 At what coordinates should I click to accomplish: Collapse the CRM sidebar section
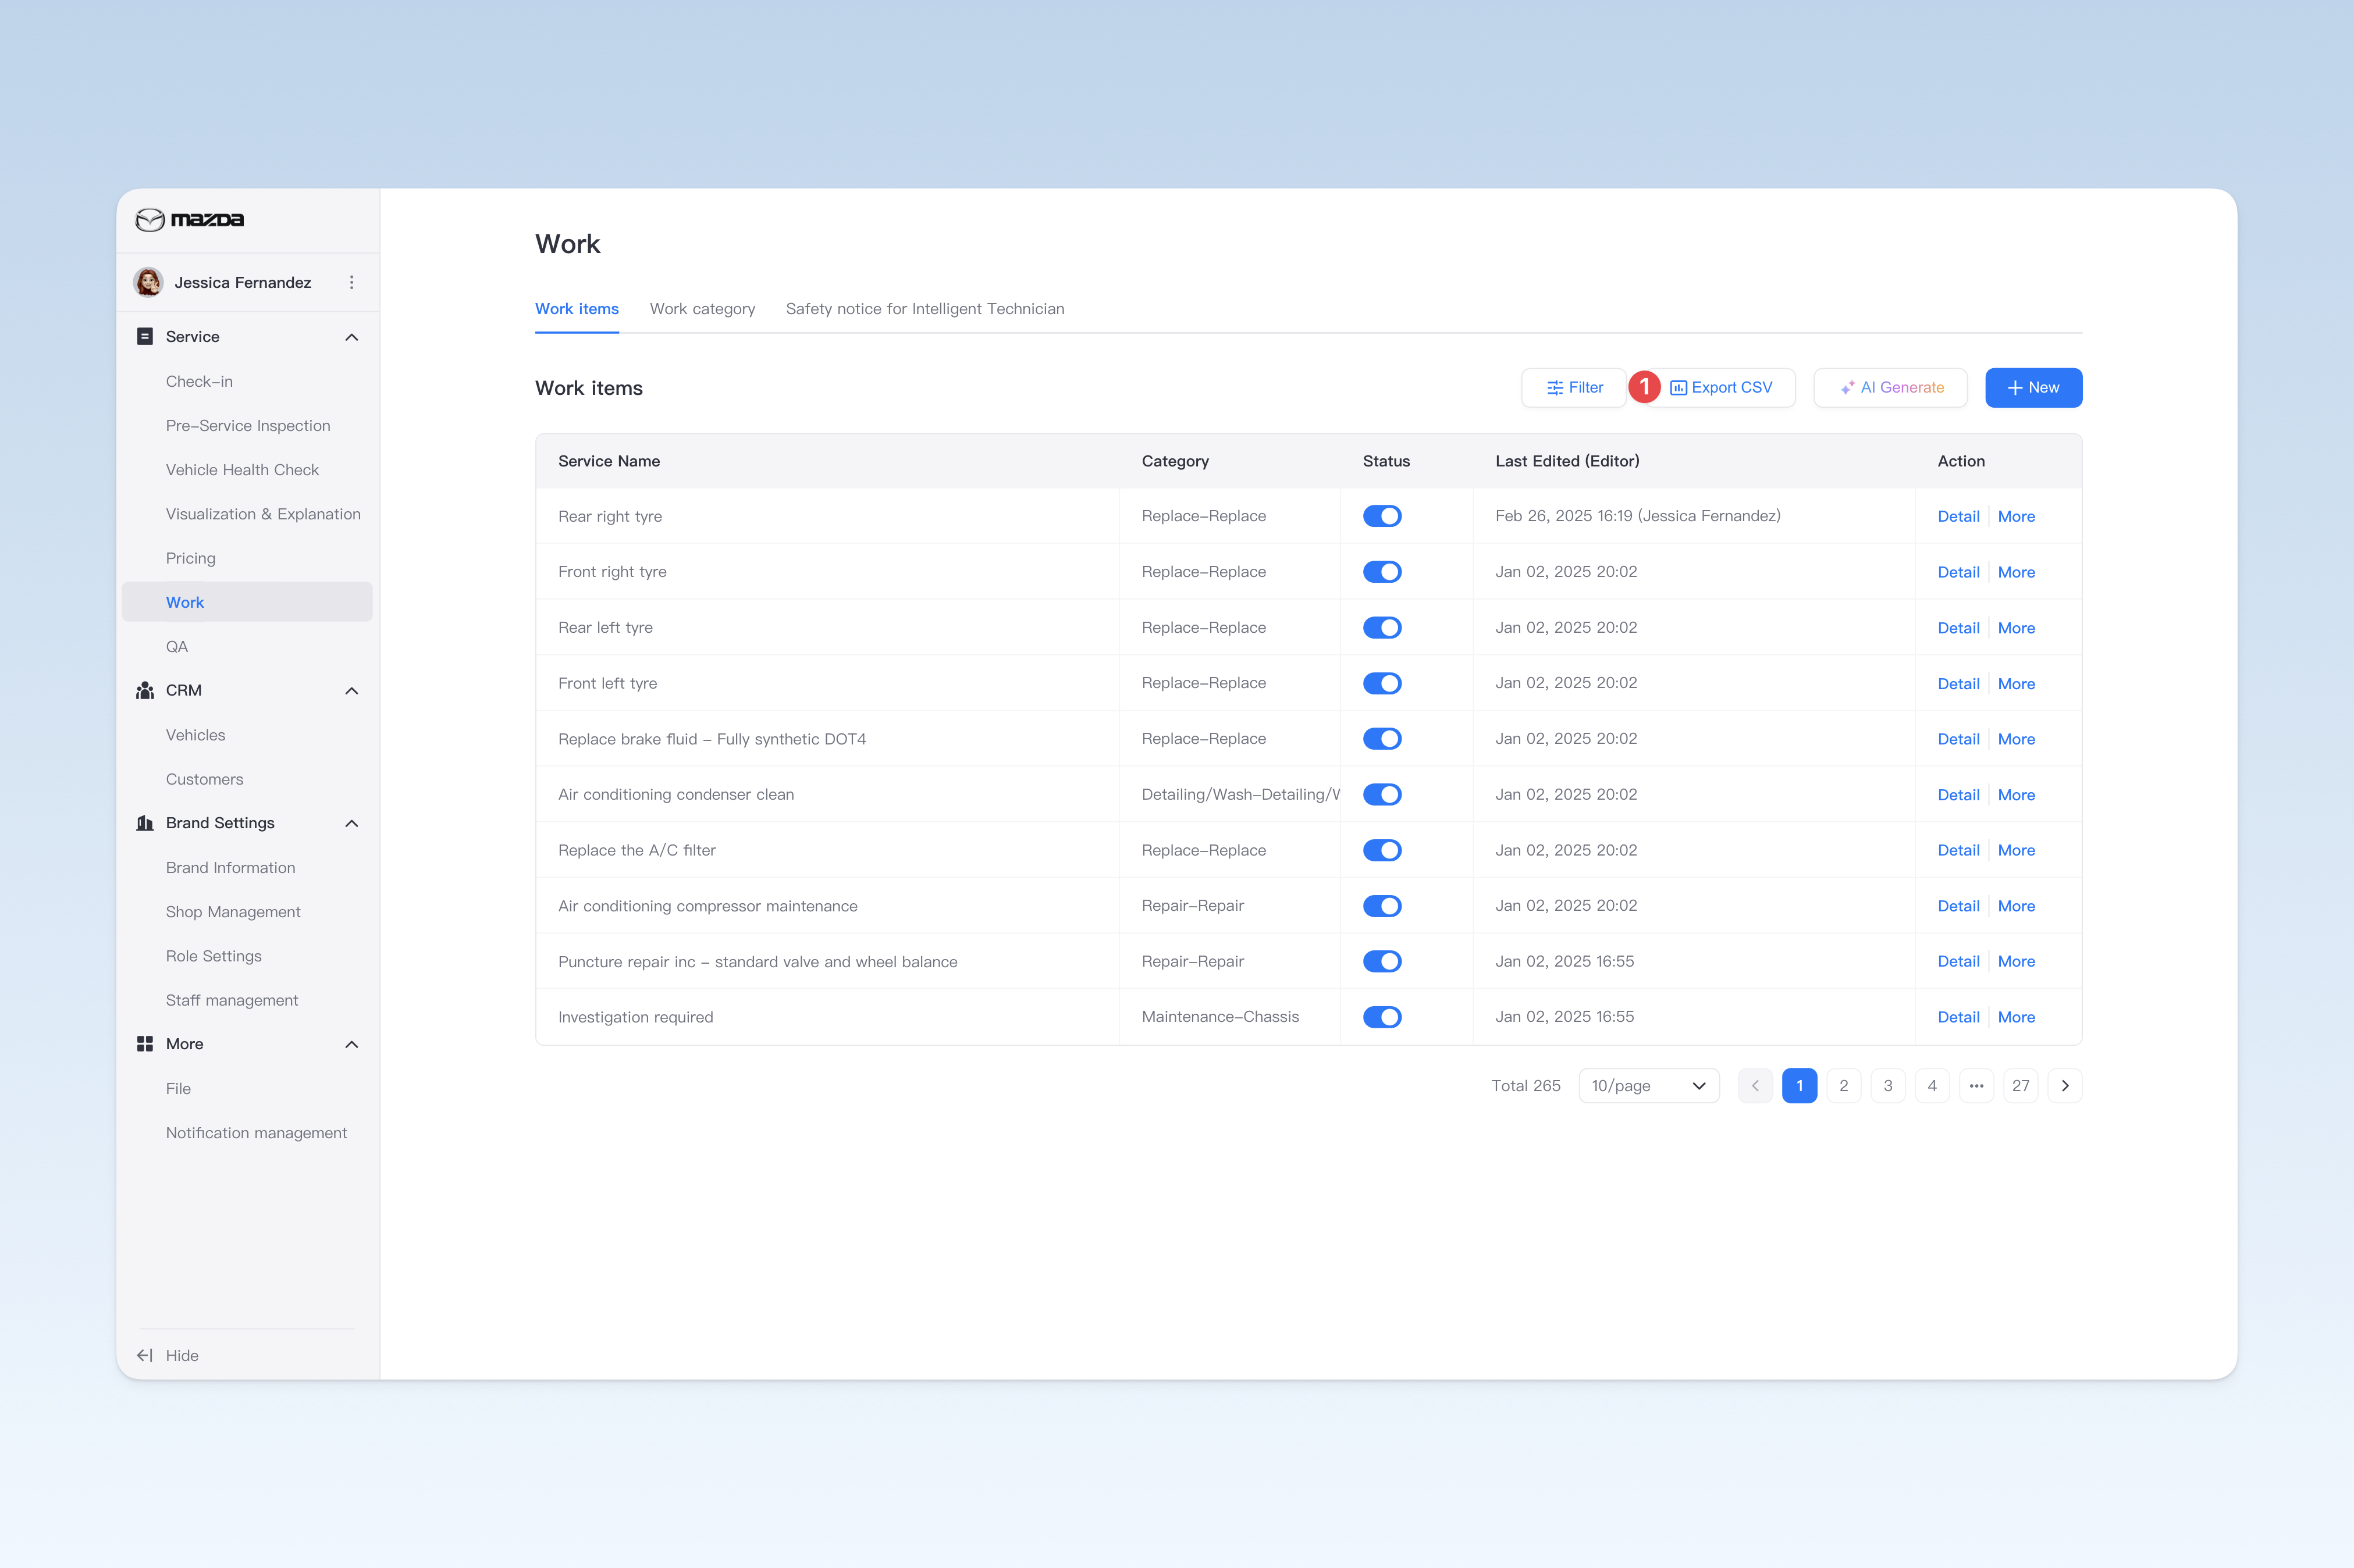pos(351,691)
